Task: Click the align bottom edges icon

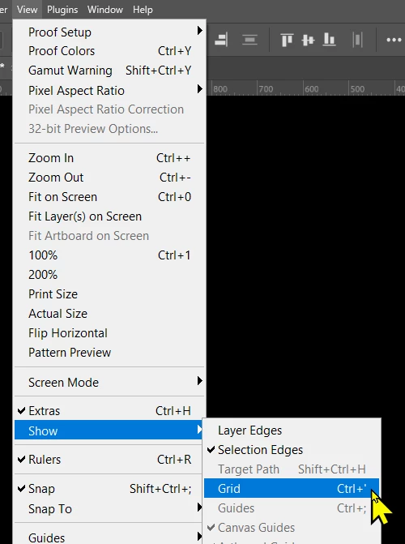Action: 329,40
